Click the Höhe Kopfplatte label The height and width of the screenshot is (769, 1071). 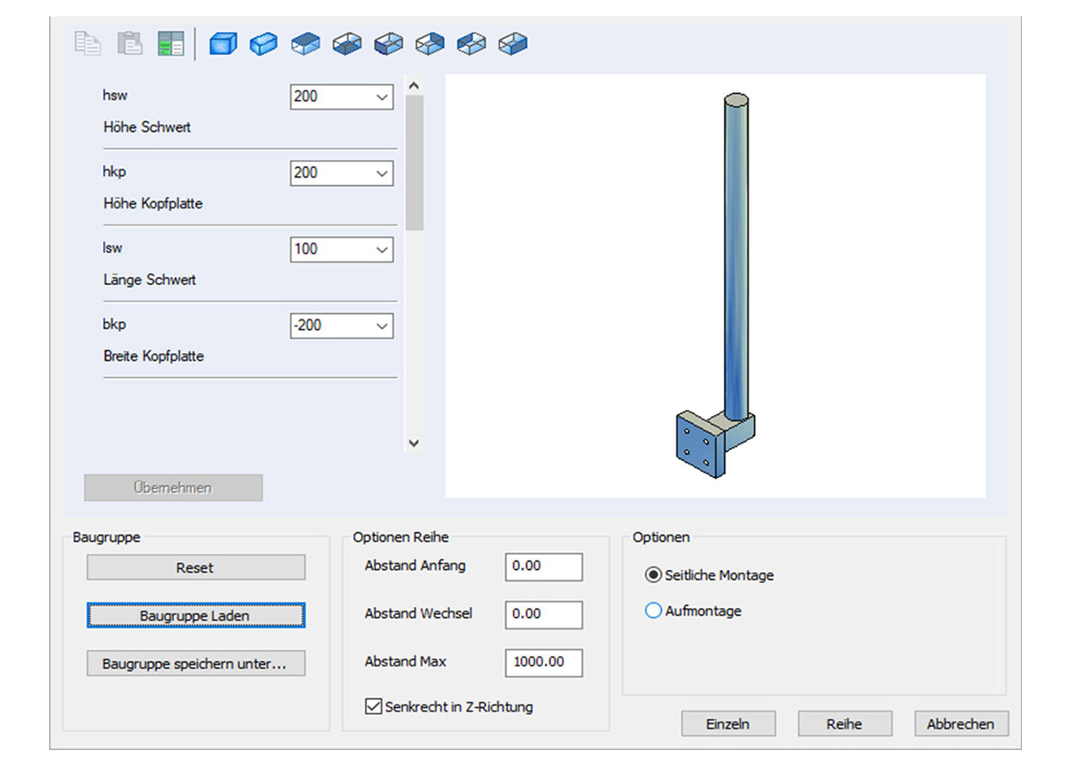point(152,204)
